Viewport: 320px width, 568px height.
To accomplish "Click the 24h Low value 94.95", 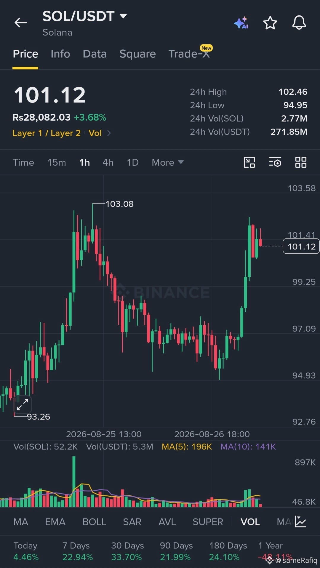I will tap(295, 105).
